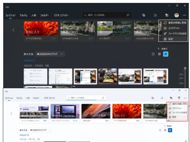Select small grid view in light window
Image resolution: width=190 pixels, height=142 pixels.
170,130
